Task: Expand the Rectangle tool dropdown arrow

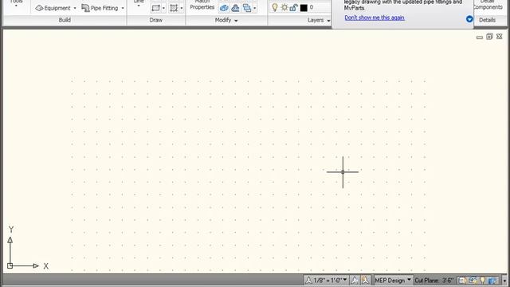Action: click(x=163, y=8)
